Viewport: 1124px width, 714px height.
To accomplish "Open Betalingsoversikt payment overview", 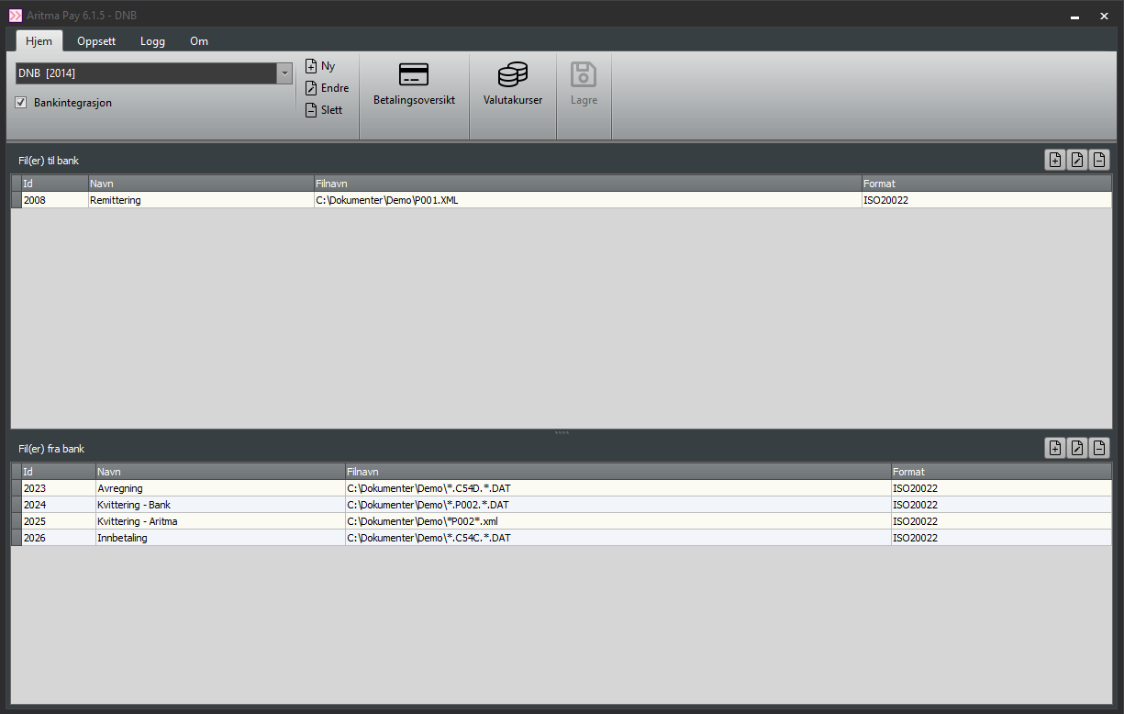I will pyautogui.click(x=414, y=84).
